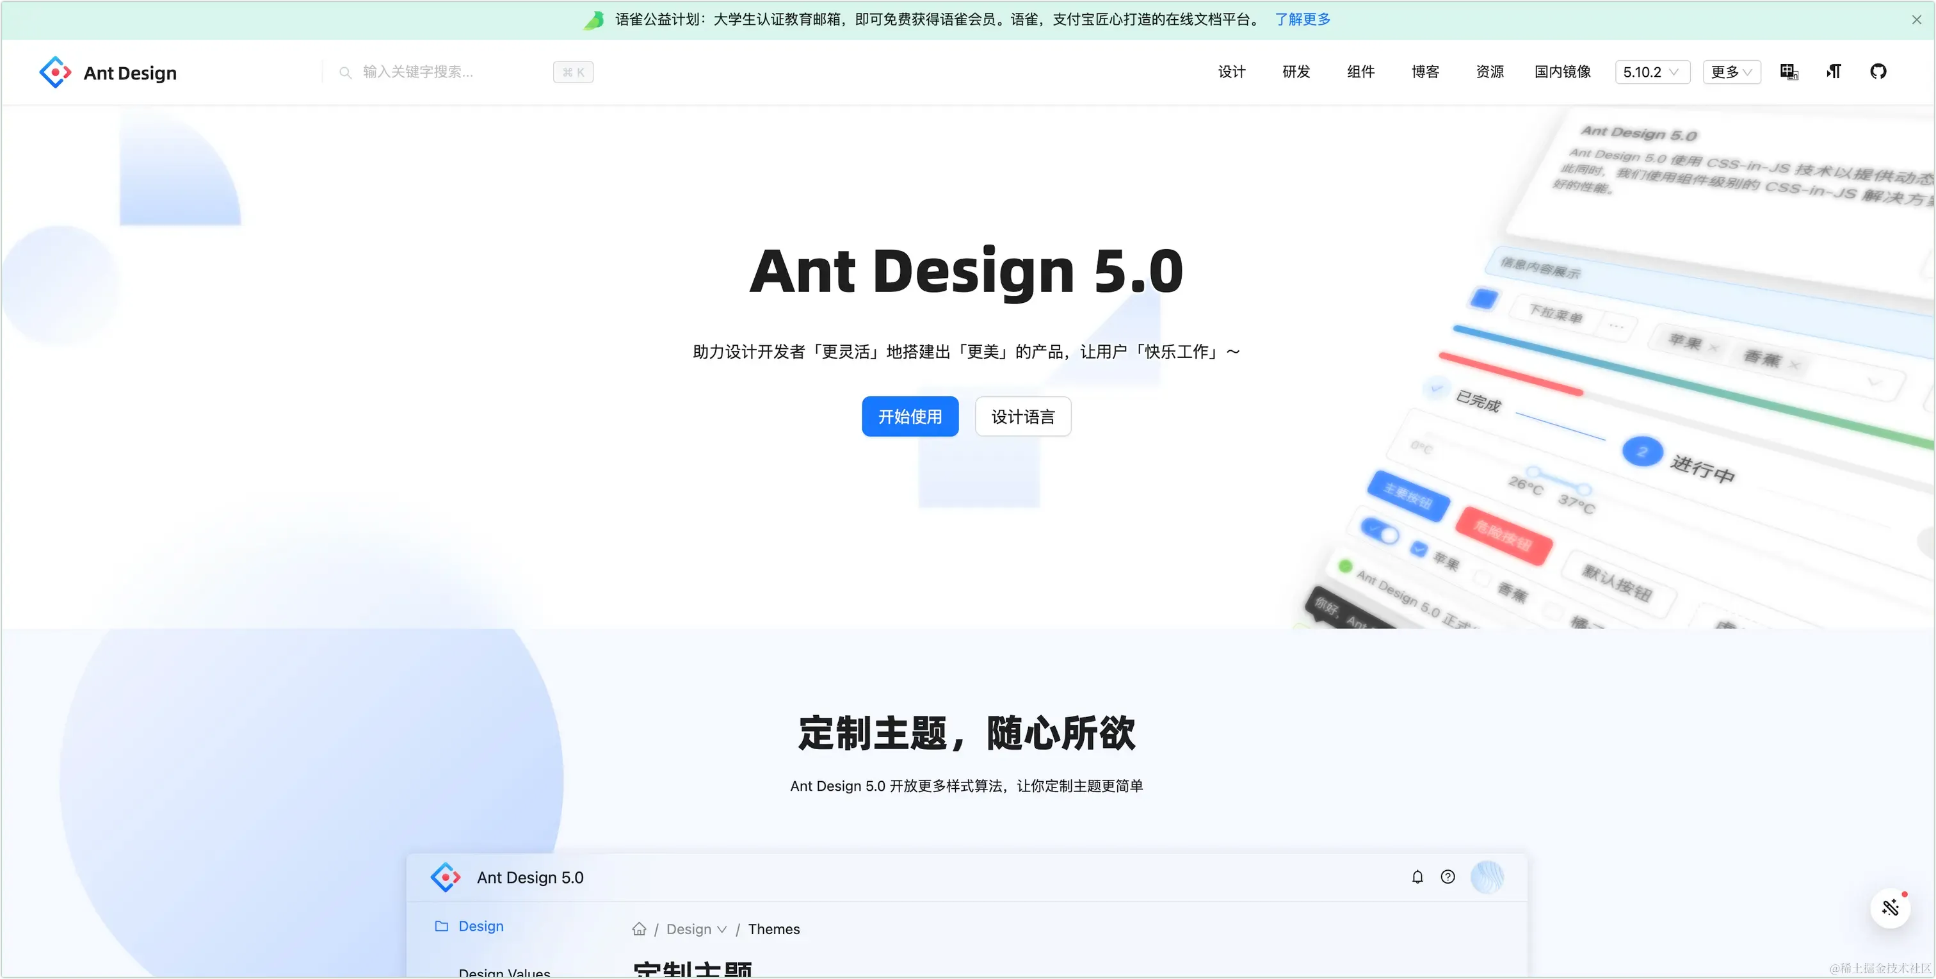Open the 资源 nav menu item
The height and width of the screenshot is (979, 1936).
click(1490, 72)
